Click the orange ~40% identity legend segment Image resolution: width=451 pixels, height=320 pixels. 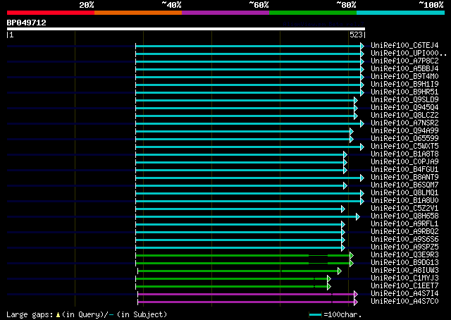138,13
